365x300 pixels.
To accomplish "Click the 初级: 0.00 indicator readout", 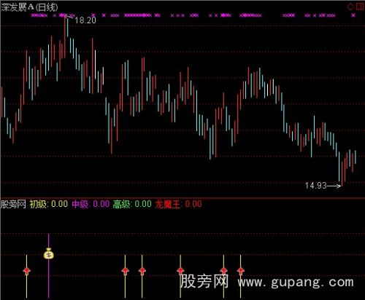I will coord(49,204).
